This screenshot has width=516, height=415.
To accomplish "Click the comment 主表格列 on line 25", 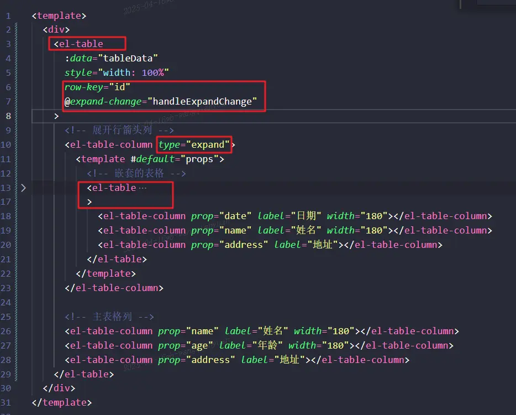I will 109,317.
